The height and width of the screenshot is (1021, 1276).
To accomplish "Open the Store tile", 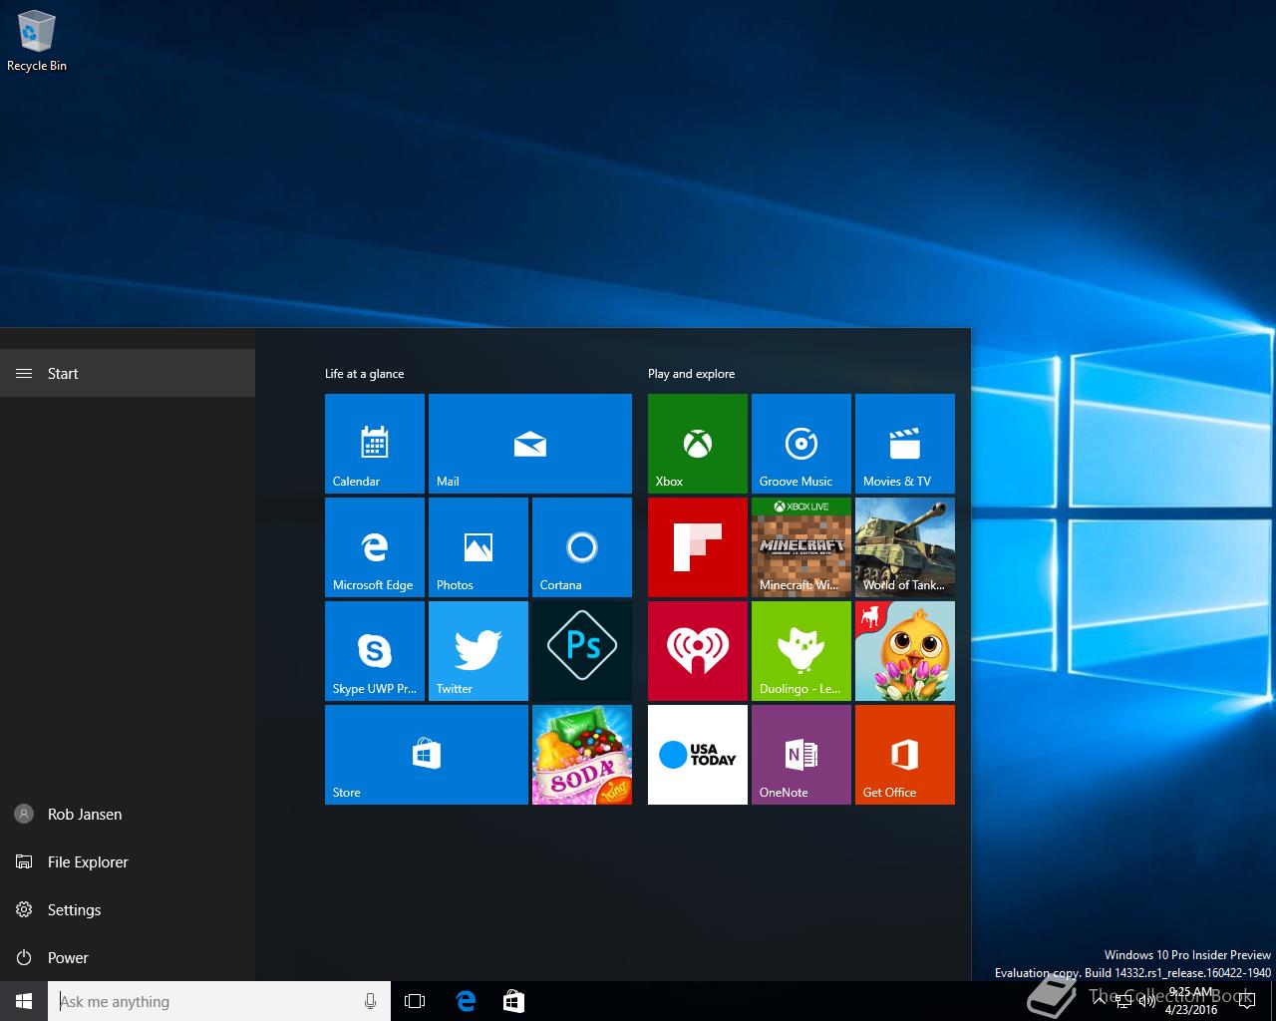I will [x=427, y=755].
